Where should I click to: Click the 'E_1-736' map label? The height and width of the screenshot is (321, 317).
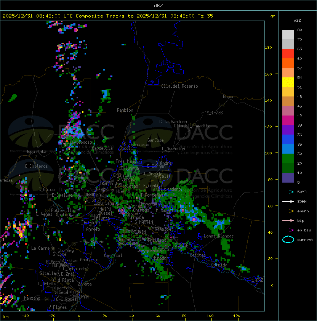click(x=215, y=113)
